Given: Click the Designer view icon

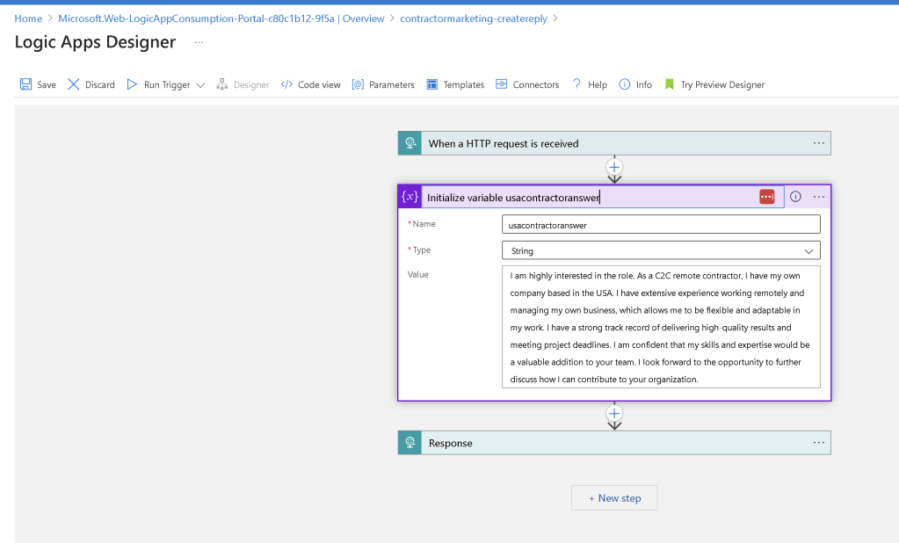Looking at the screenshot, I should 221,84.
